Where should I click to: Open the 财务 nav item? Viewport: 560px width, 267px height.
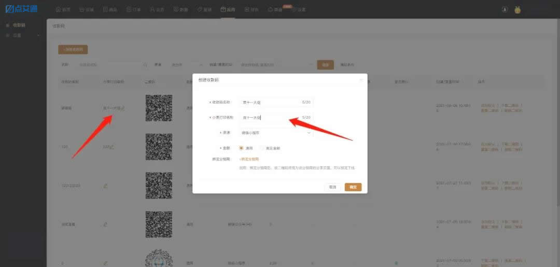(x=251, y=10)
